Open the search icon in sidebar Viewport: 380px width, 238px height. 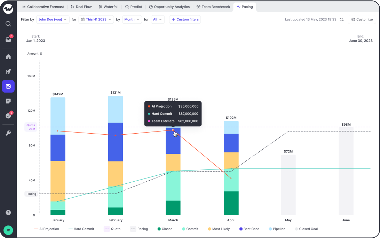[x=8, y=24]
